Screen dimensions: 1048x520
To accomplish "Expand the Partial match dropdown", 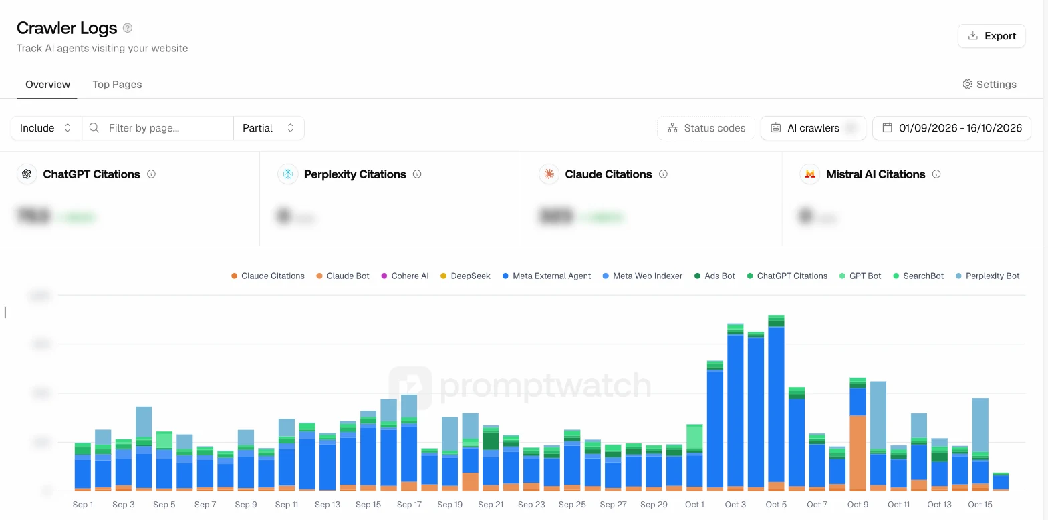I will click(x=269, y=128).
